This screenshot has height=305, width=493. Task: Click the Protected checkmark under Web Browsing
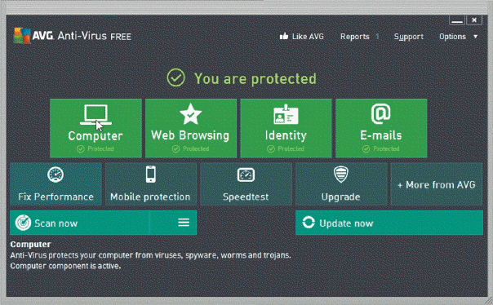(x=176, y=149)
